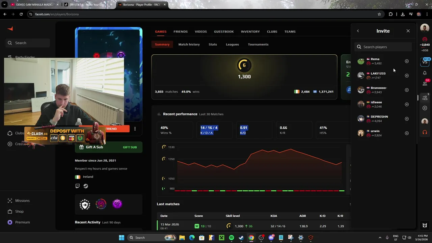Click the FACEIT logo in the sidebar

point(10,29)
